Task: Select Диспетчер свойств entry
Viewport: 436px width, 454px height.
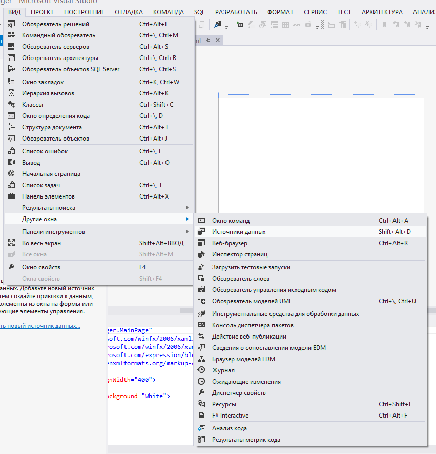Action: click(310, 392)
